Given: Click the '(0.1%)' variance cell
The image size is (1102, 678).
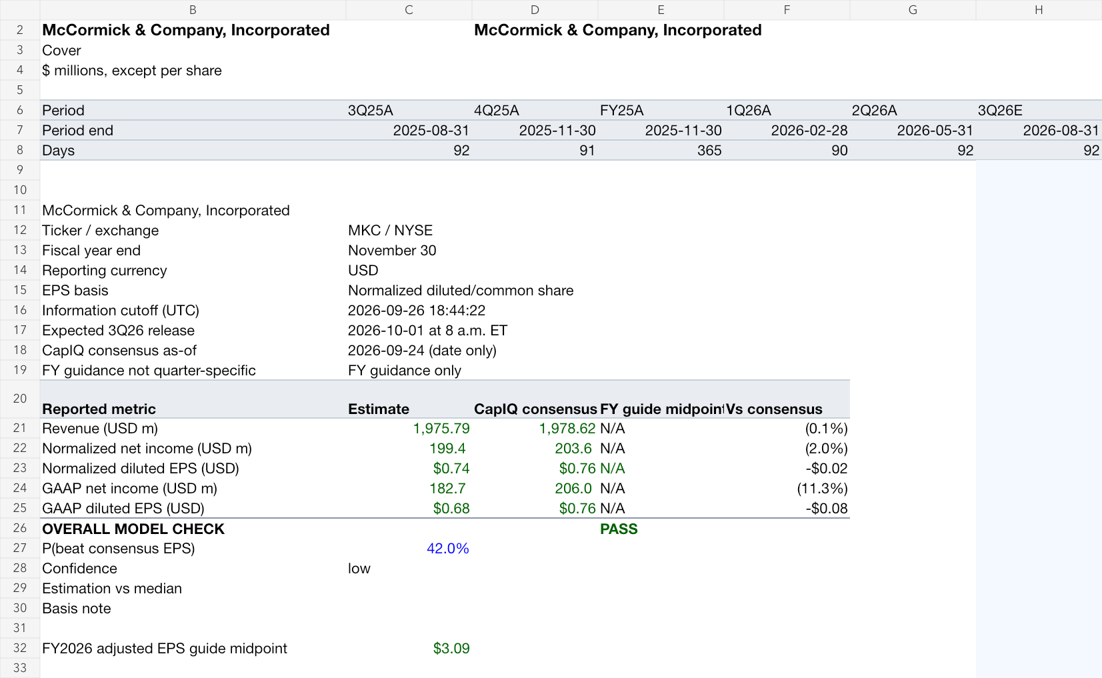Looking at the screenshot, I should point(787,428).
